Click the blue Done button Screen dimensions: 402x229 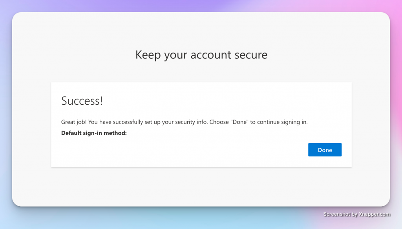coord(325,150)
